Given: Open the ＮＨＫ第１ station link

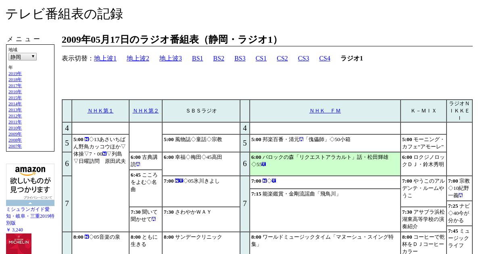Looking at the screenshot, I should pyautogui.click(x=100, y=111).
